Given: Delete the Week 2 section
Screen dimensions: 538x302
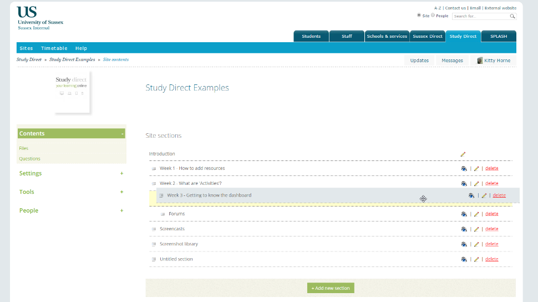Looking at the screenshot, I should [491, 183].
